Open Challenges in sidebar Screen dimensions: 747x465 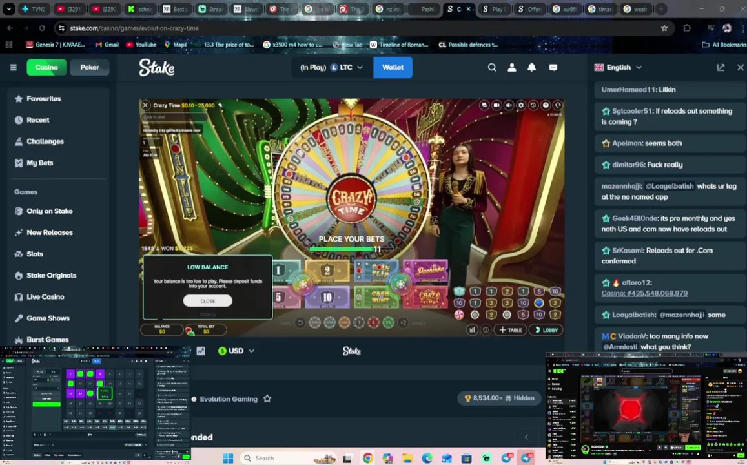[x=39, y=141]
